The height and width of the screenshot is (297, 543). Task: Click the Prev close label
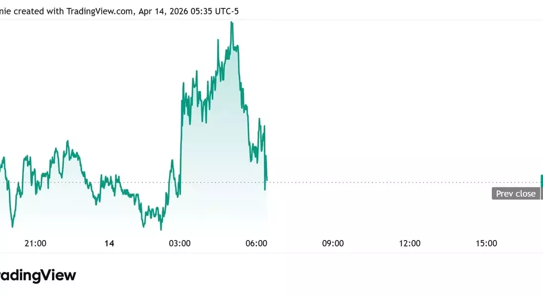516,194
